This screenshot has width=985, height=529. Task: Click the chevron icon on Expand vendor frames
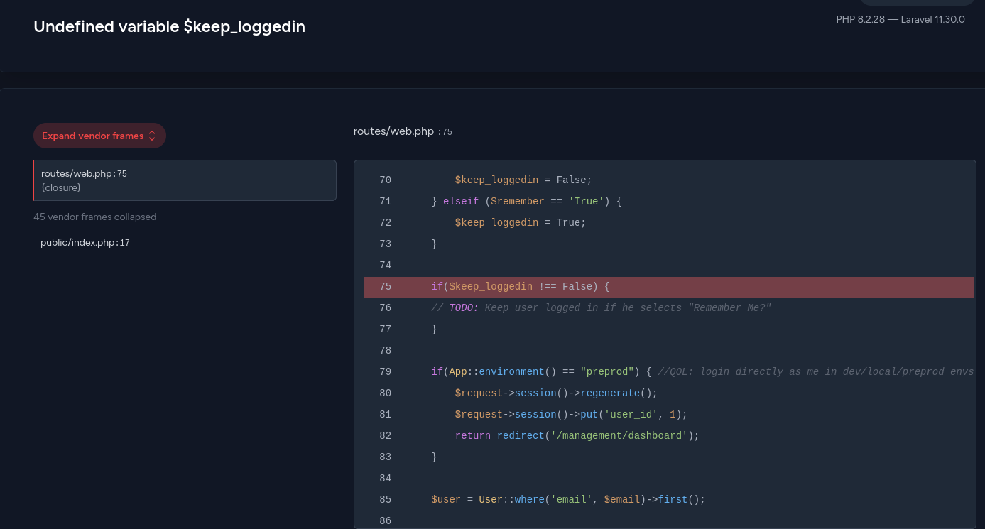152,136
